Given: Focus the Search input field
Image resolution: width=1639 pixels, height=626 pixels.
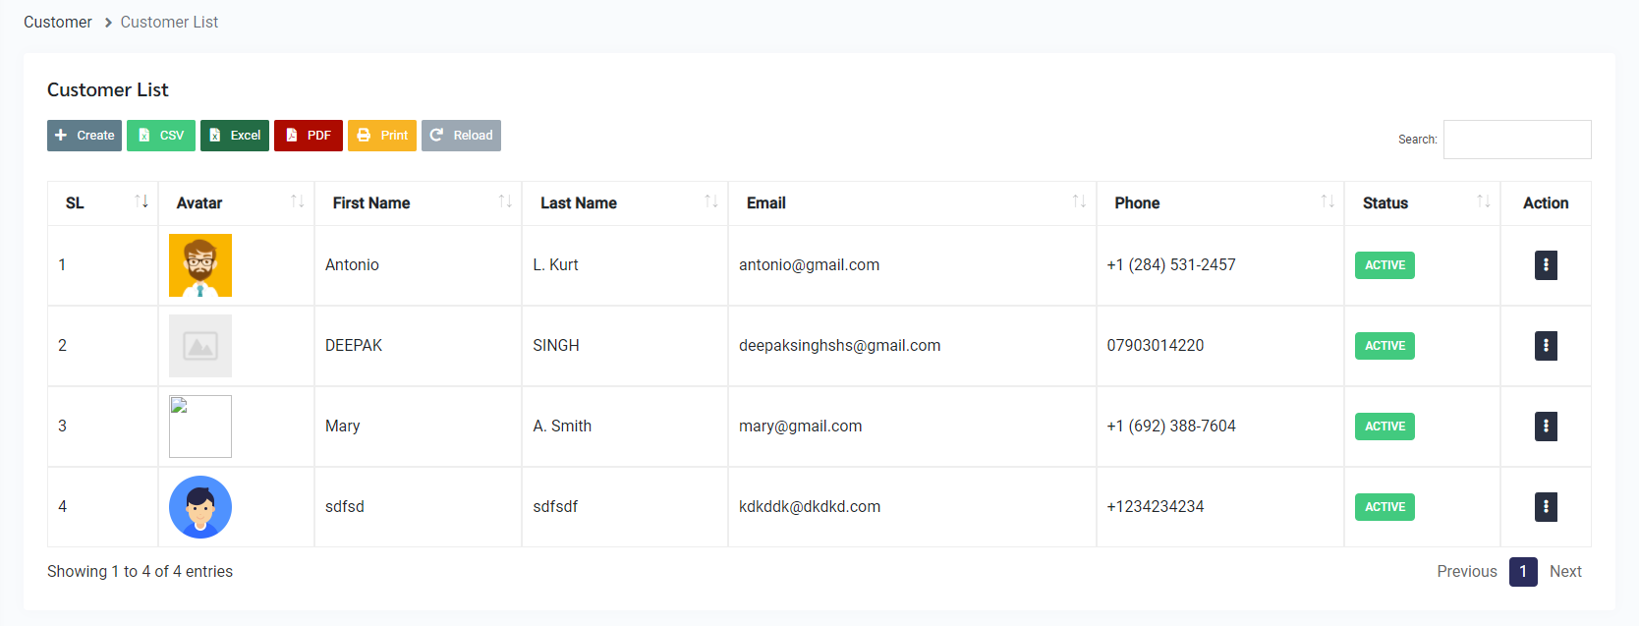Looking at the screenshot, I should click(1516, 140).
